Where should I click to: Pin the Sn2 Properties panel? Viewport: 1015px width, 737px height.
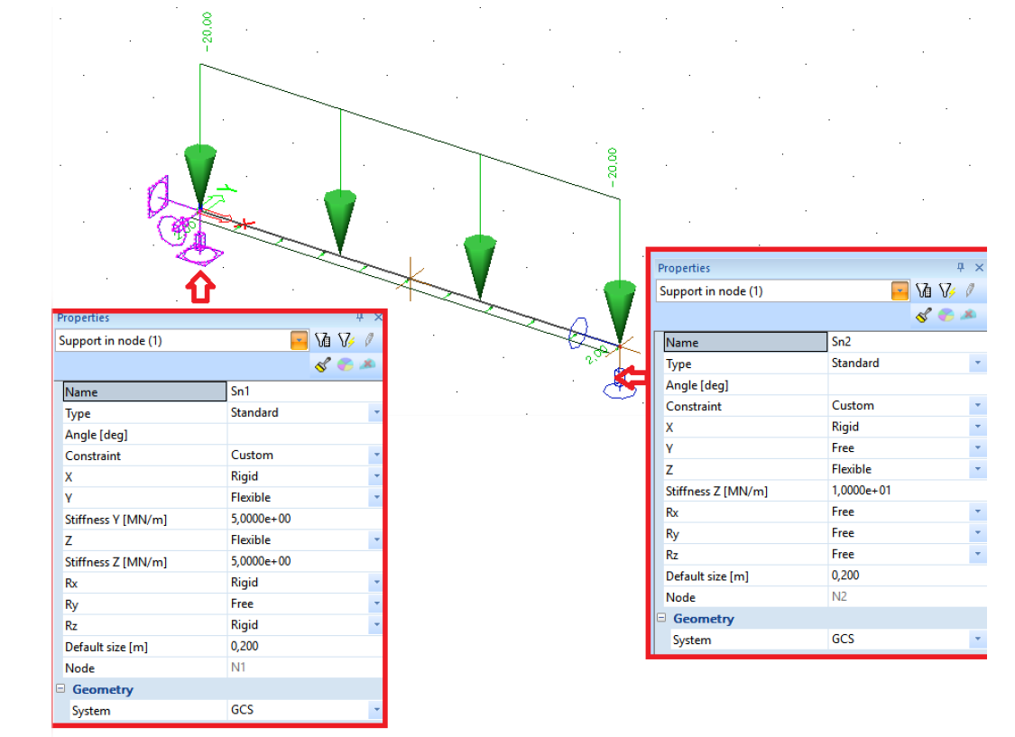pyautogui.click(x=961, y=268)
